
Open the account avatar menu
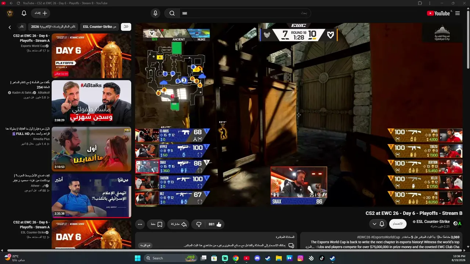tap(10, 13)
